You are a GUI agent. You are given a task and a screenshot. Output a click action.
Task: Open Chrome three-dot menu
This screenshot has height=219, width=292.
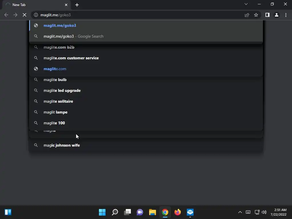286,15
